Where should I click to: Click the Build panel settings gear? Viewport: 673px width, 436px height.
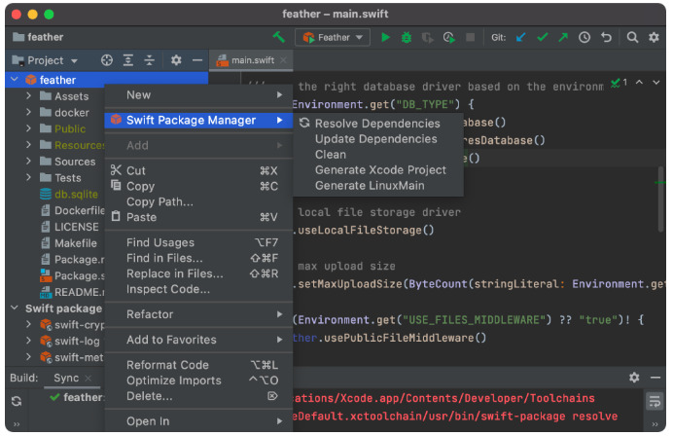(x=634, y=378)
